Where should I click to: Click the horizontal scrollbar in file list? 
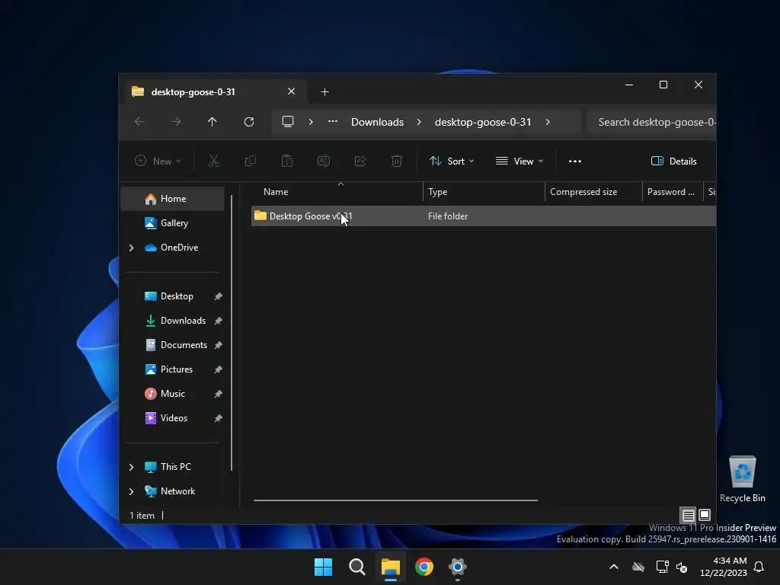point(395,500)
